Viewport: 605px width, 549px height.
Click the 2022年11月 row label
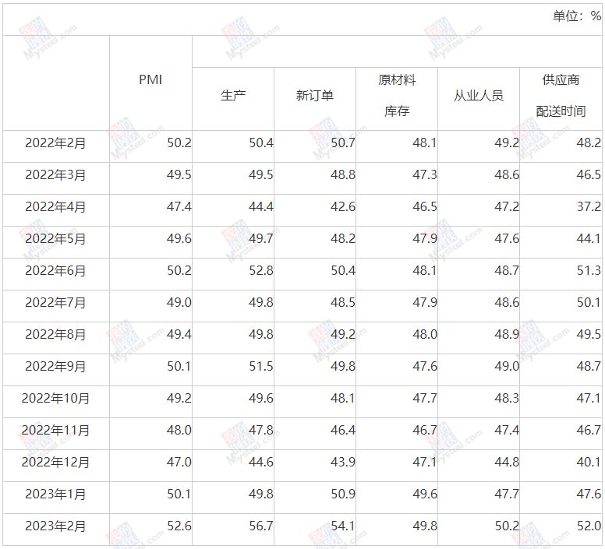coord(55,431)
